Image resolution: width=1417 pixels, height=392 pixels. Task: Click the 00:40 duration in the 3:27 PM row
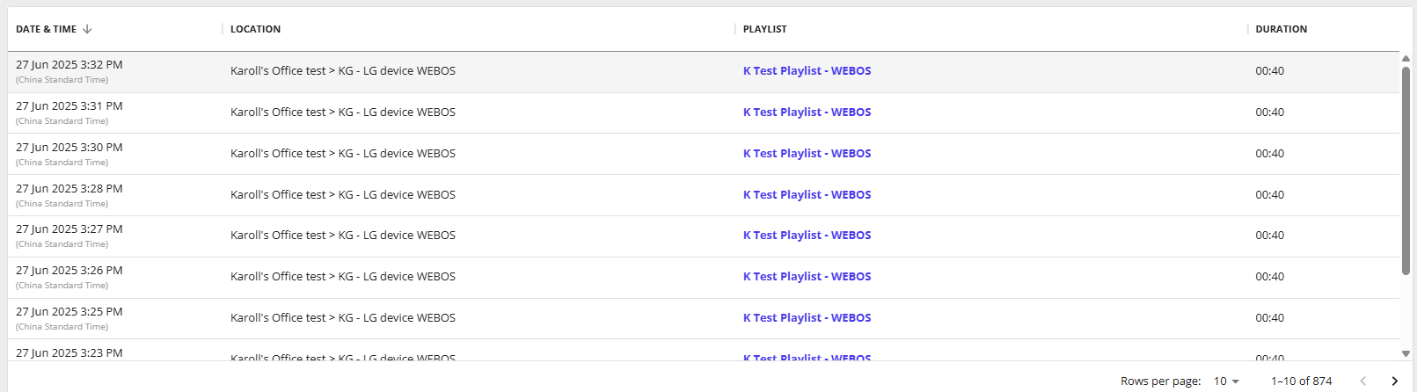pos(1269,235)
